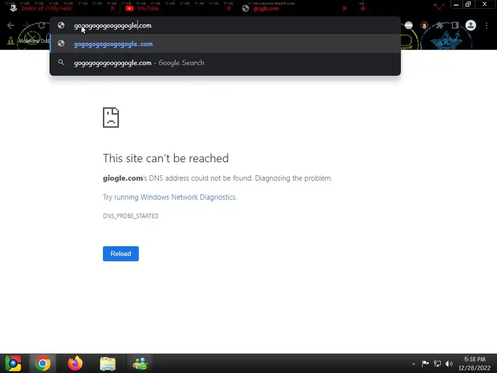Close the giogle.com tab

click(x=345, y=9)
